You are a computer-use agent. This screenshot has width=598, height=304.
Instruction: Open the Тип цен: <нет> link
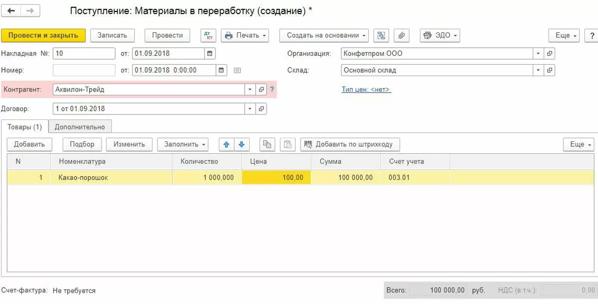(366, 90)
